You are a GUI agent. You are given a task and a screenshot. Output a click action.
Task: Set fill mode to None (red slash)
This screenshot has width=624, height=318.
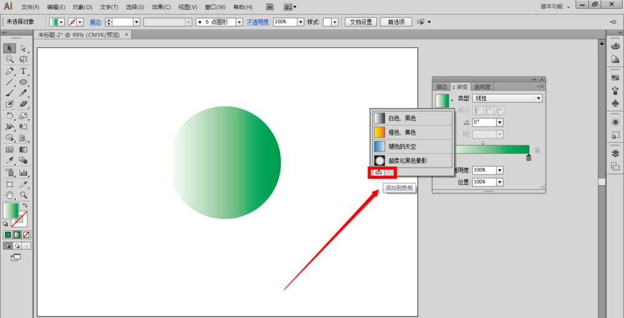26,234
